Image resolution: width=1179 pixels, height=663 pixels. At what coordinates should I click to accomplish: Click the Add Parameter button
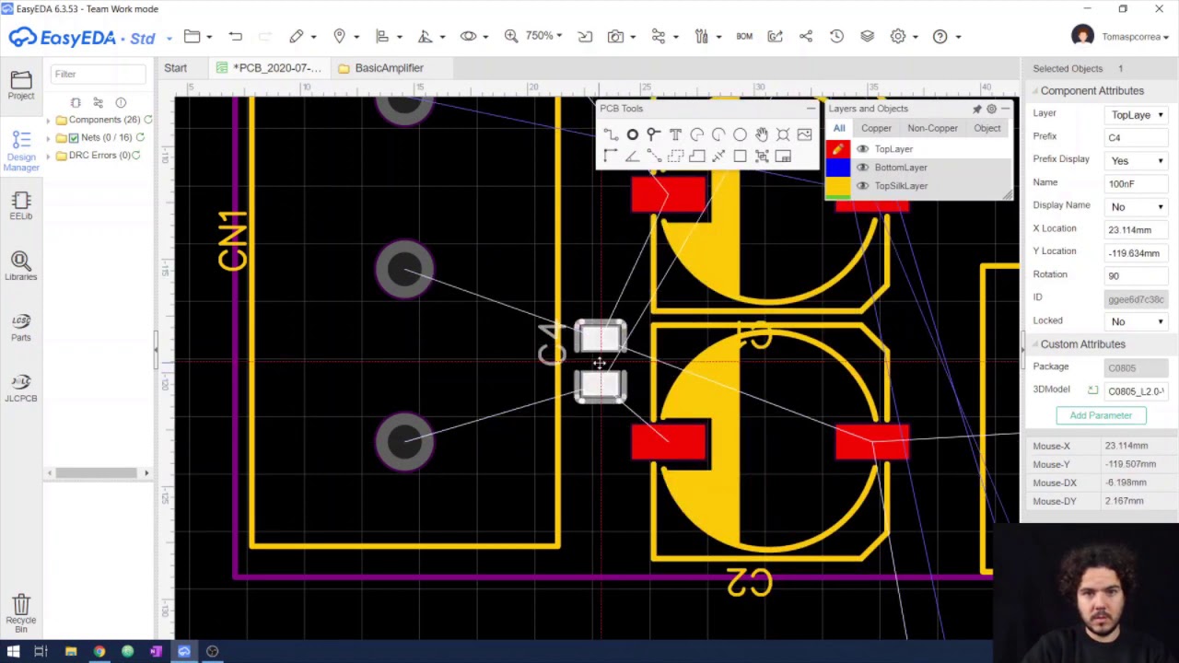pos(1101,415)
